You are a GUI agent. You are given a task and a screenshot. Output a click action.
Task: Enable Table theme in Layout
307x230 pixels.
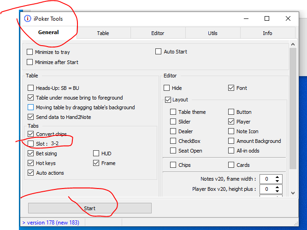point(173,112)
